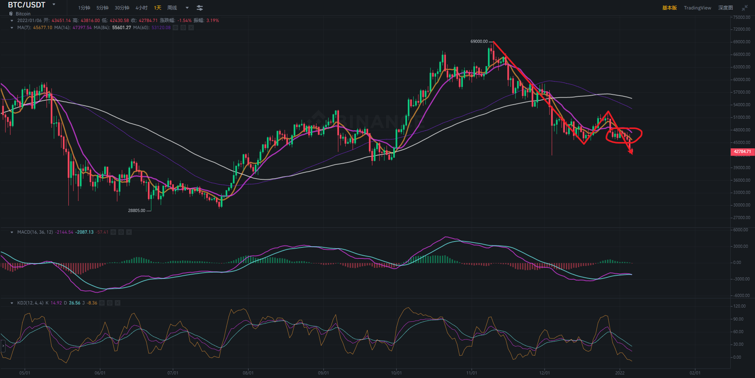This screenshot has width=755, height=378.
Task: Switch to the TradingView chart tab
Action: (697, 8)
